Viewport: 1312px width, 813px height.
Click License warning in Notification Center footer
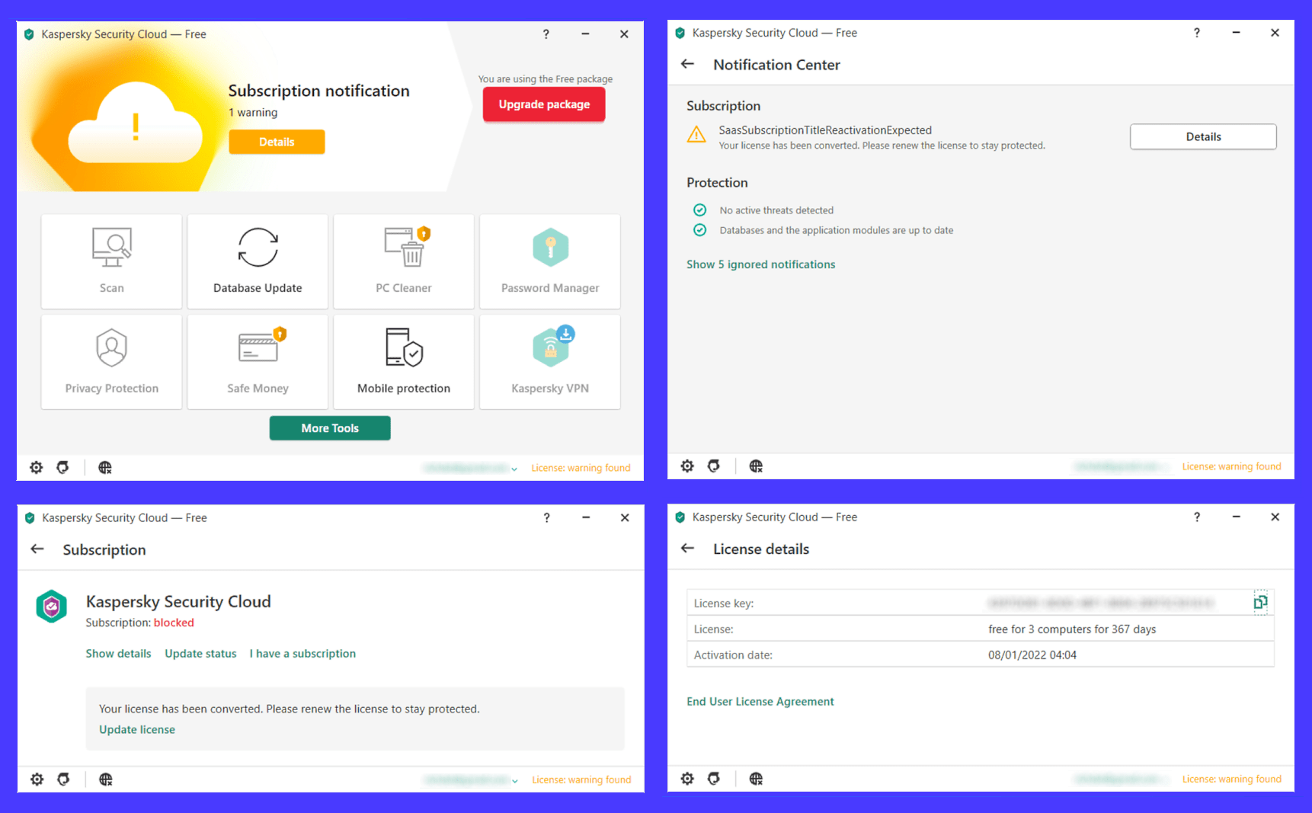pos(1231,466)
